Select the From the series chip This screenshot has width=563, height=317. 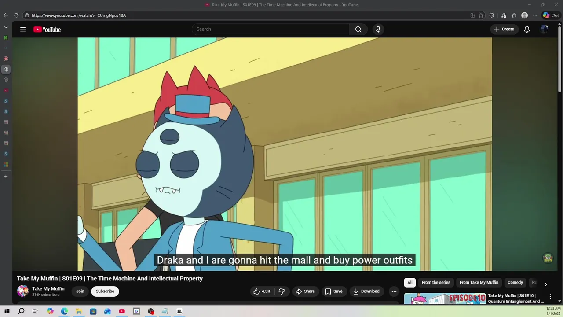[x=436, y=283]
